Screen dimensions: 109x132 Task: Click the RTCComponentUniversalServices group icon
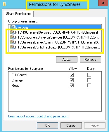[12, 37]
